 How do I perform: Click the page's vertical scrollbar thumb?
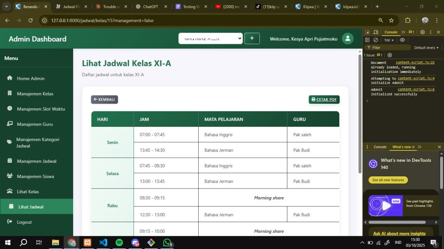(360, 114)
